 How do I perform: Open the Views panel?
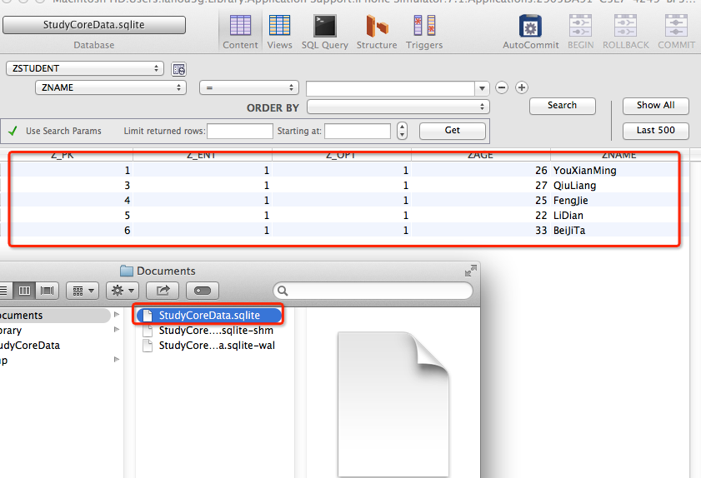pyautogui.click(x=279, y=32)
